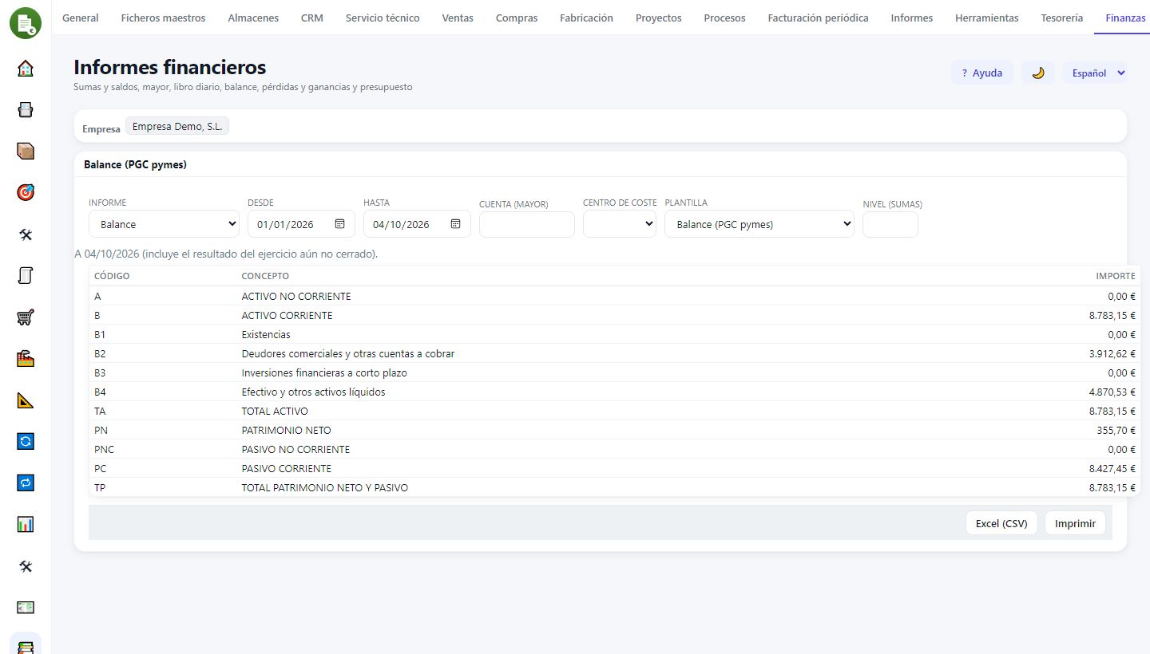Open the sidebar scroll icon for Ventas

pyautogui.click(x=26, y=275)
